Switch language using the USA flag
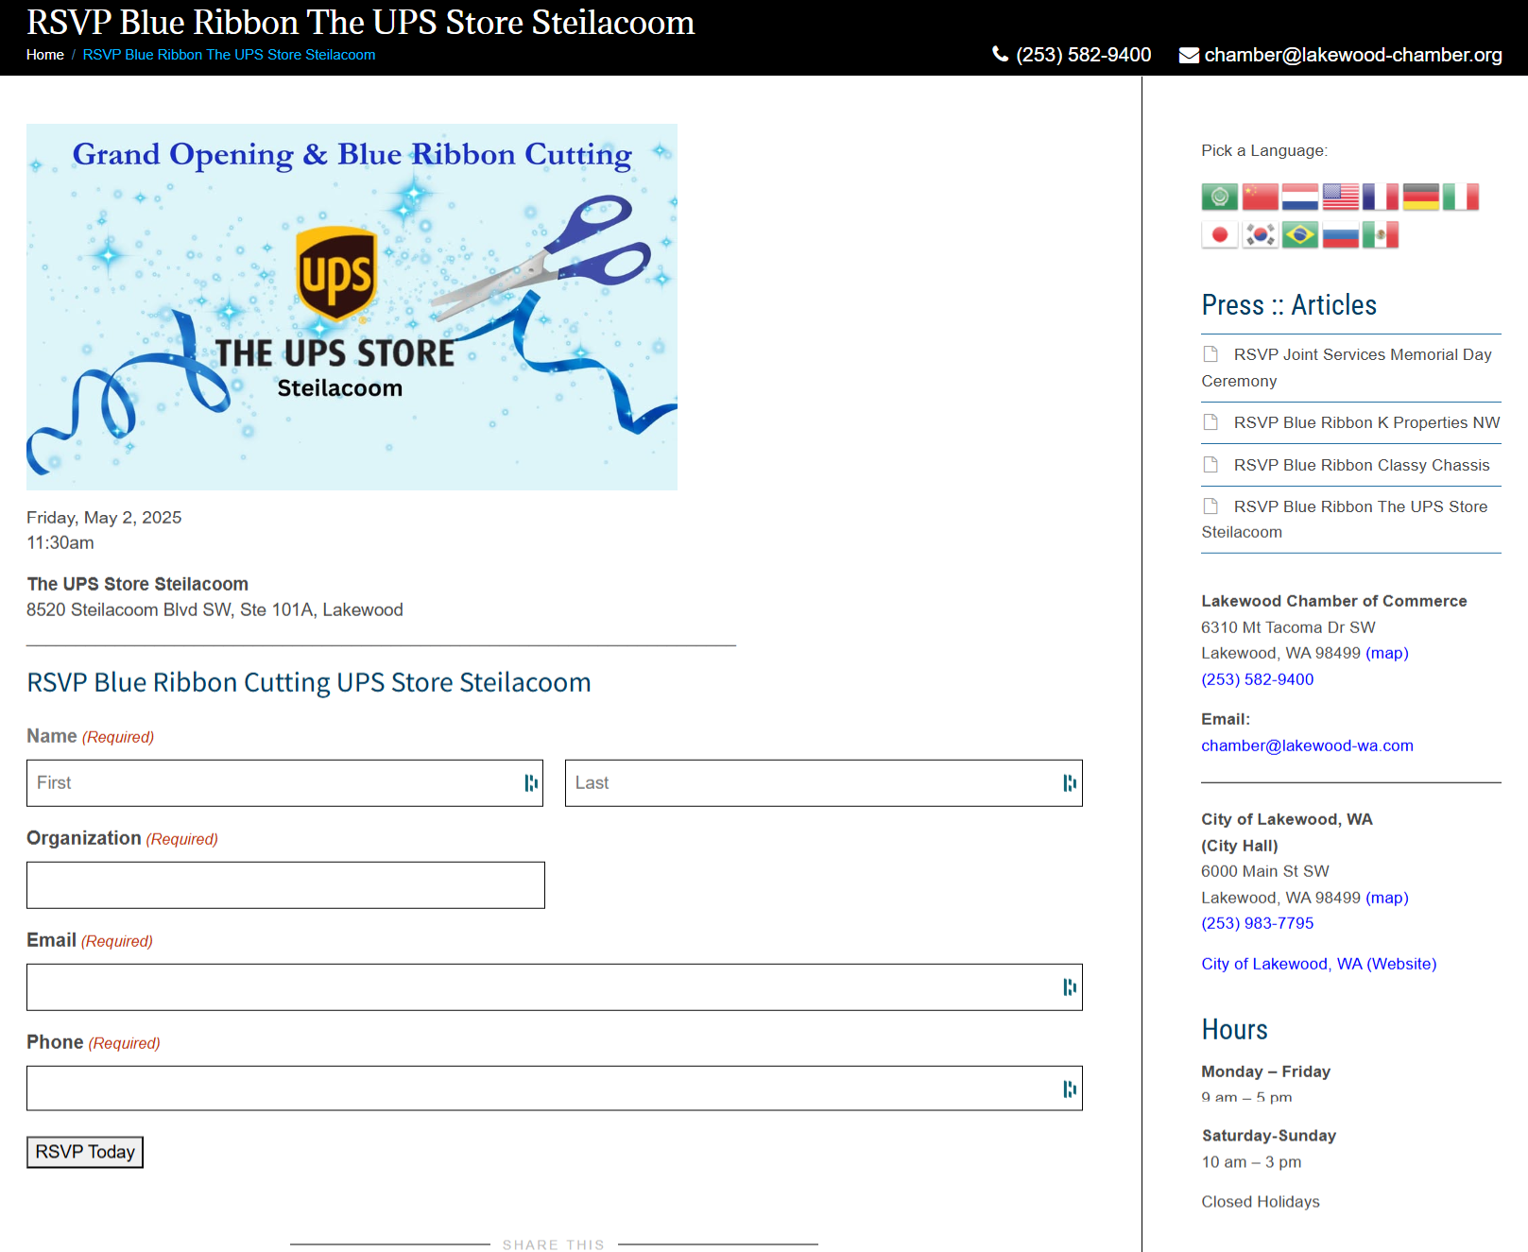This screenshot has width=1528, height=1252. (x=1340, y=197)
